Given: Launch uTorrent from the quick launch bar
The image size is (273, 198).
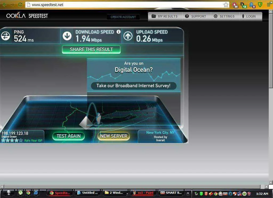Looking at the screenshot, I should pos(21,193).
